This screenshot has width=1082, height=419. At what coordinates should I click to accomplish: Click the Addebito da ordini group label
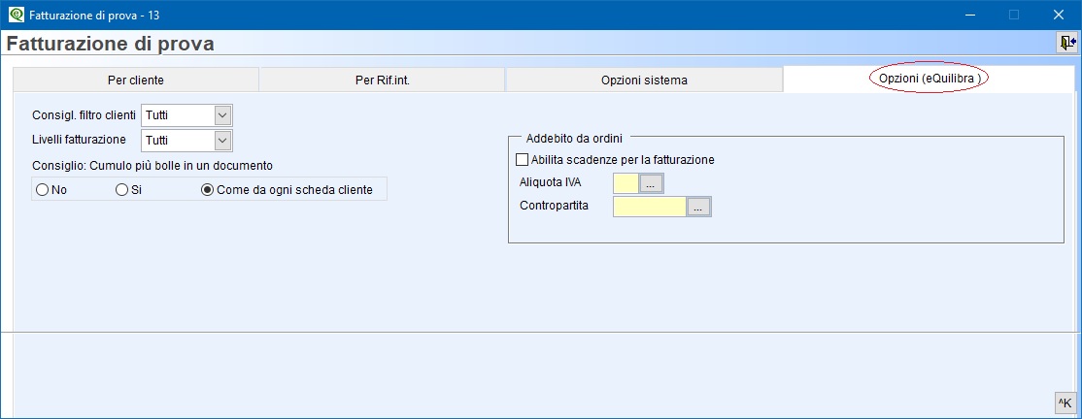(573, 138)
